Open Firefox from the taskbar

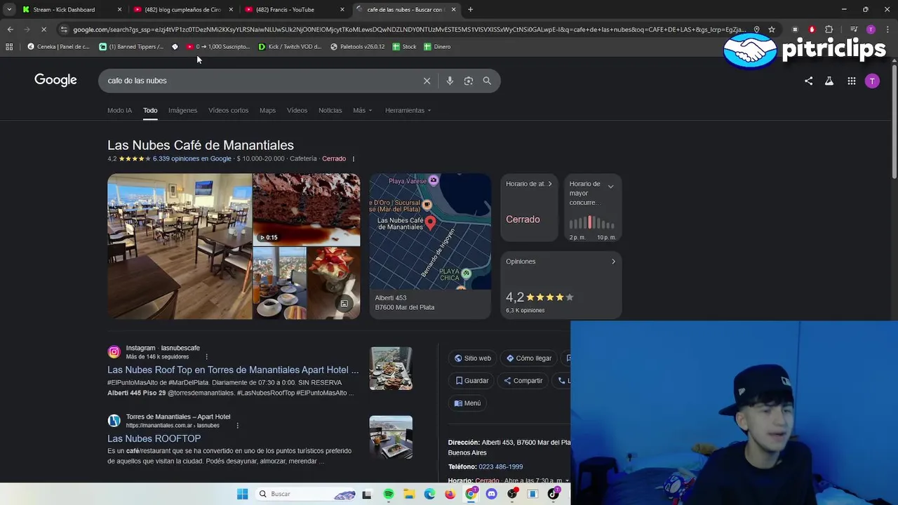[450, 494]
